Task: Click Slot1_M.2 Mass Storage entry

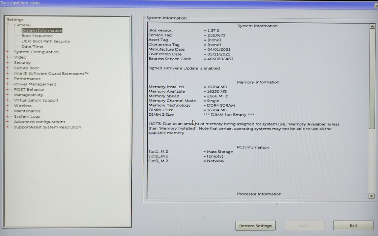Action: [191, 152]
